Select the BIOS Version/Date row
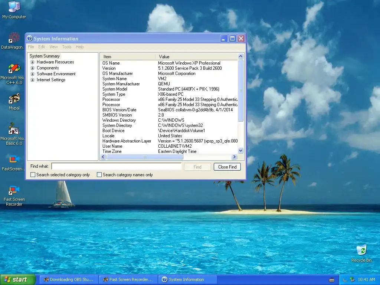This screenshot has width=380, height=285. (x=169, y=110)
